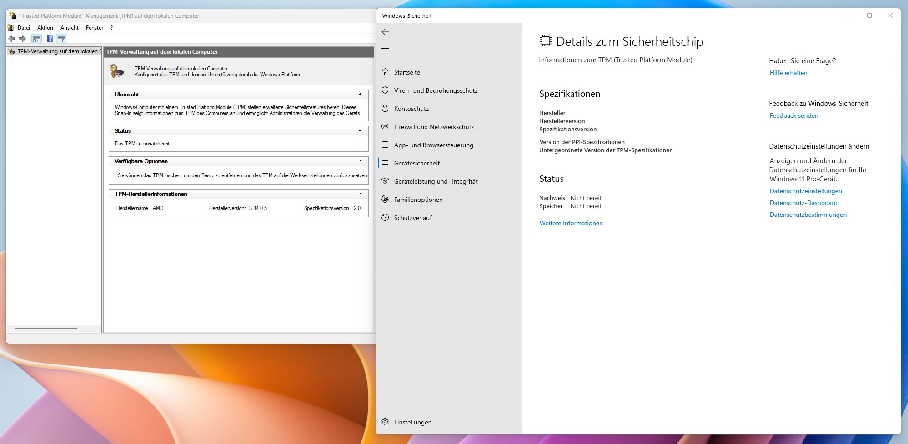
Task: Select Startseite in the sidebar
Action: pyautogui.click(x=449, y=72)
